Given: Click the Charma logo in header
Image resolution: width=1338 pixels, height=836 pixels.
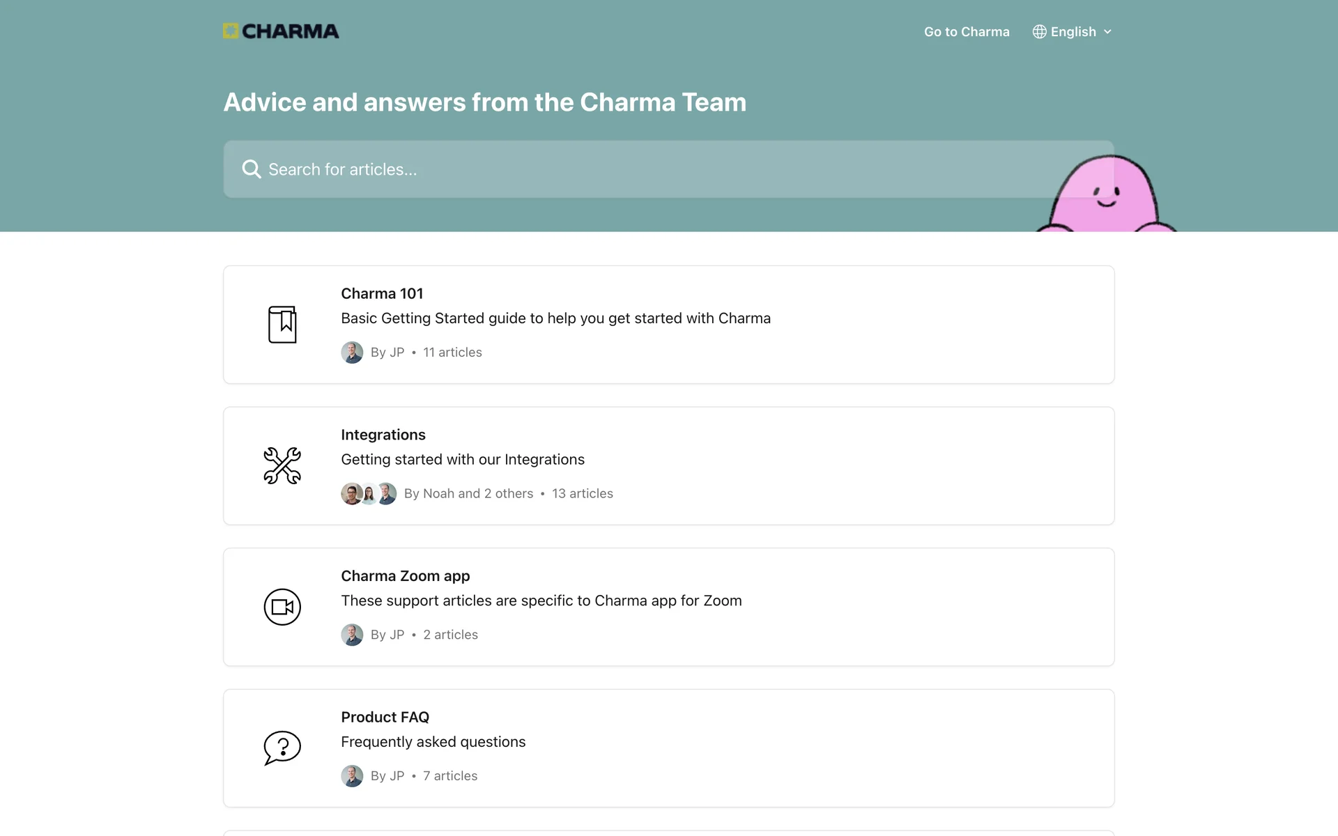Looking at the screenshot, I should pos(281,31).
